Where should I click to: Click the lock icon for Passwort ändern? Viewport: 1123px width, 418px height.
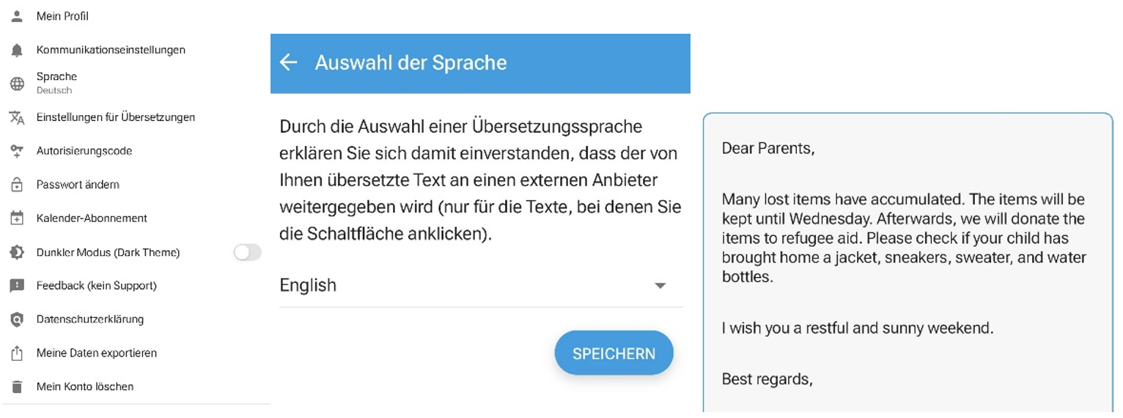coord(17,185)
